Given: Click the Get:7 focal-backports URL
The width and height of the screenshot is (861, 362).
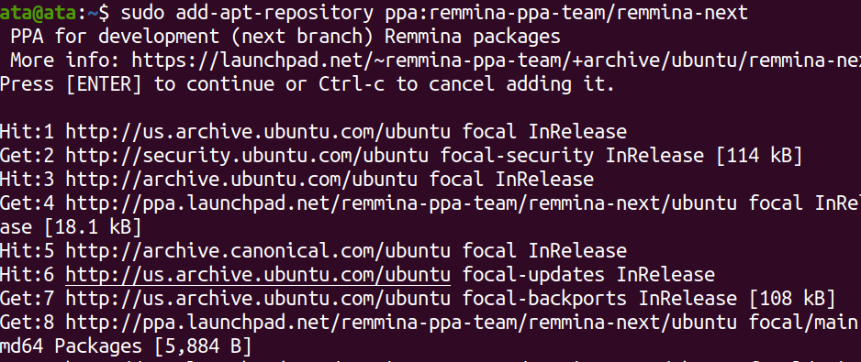Looking at the screenshot, I should click(x=258, y=299).
